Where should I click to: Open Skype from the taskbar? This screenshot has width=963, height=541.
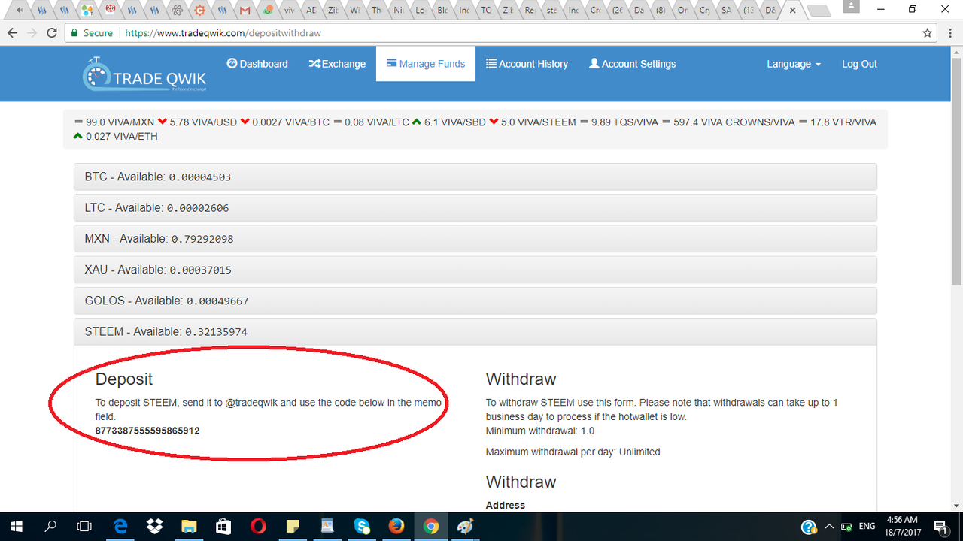click(x=362, y=527)
